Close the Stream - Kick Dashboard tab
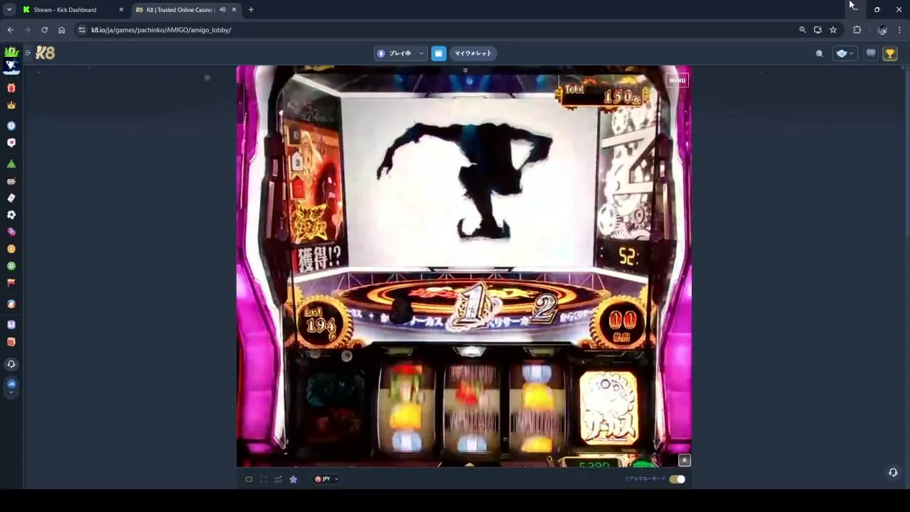 (121, 10)
